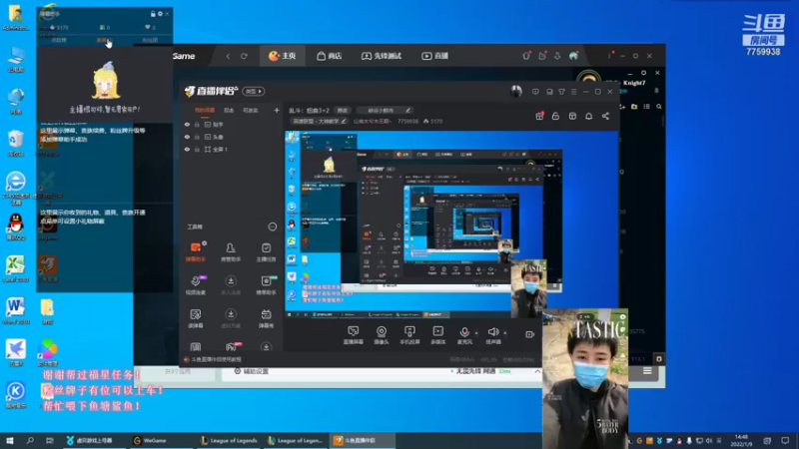Toggle the unlock icon next to gift box
This screenshot has width=799, height=449.
tap(555, 116)
